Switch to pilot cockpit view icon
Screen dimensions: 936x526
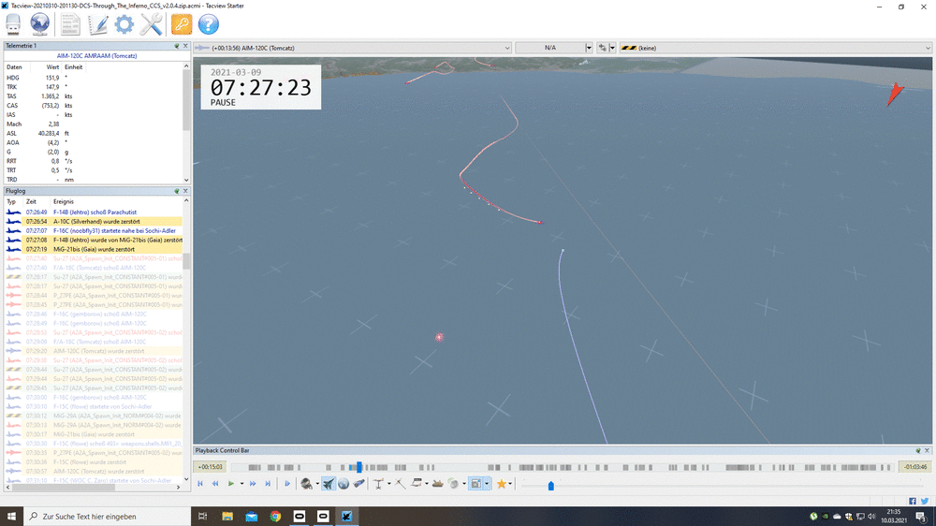click(x=307, y=484)
